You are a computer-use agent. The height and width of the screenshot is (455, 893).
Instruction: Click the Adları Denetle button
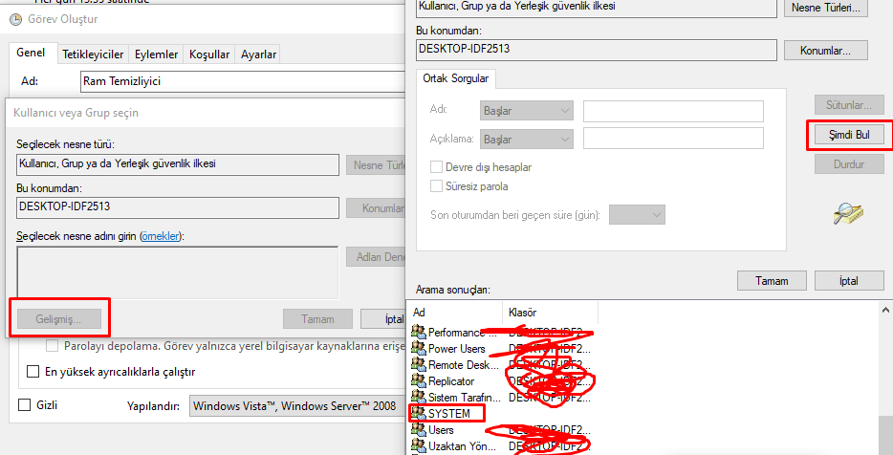pyautogui.click(x=376, y=257)
